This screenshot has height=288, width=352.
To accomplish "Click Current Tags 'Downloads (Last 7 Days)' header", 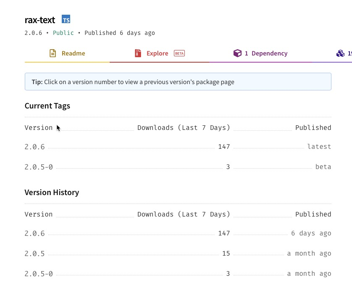I will point(184,127).
